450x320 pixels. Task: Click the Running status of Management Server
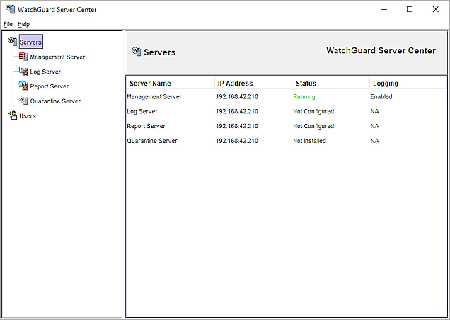point(304,96)
